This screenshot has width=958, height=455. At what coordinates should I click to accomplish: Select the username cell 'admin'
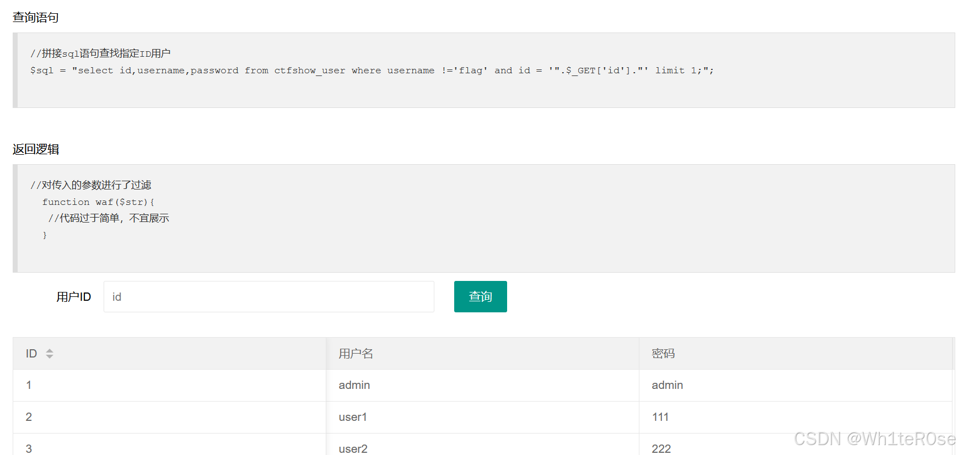[482, 385]
